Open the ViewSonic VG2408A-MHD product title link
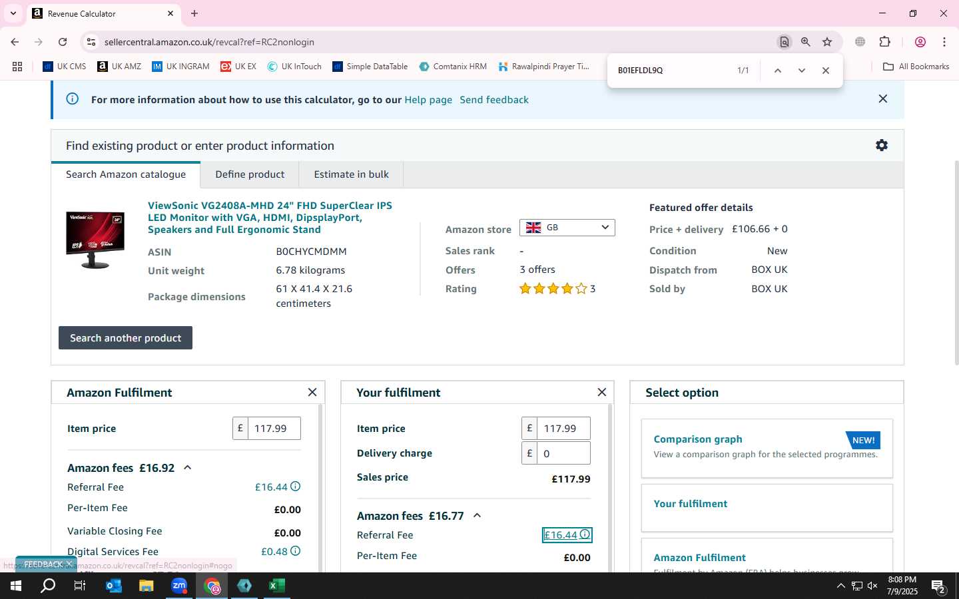 pyautogui.click(x=270, y=218)
